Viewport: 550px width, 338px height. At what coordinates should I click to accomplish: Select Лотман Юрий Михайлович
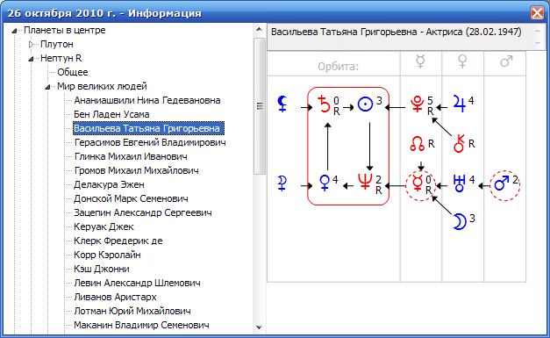pyautogui.click(x=132, y=311)
